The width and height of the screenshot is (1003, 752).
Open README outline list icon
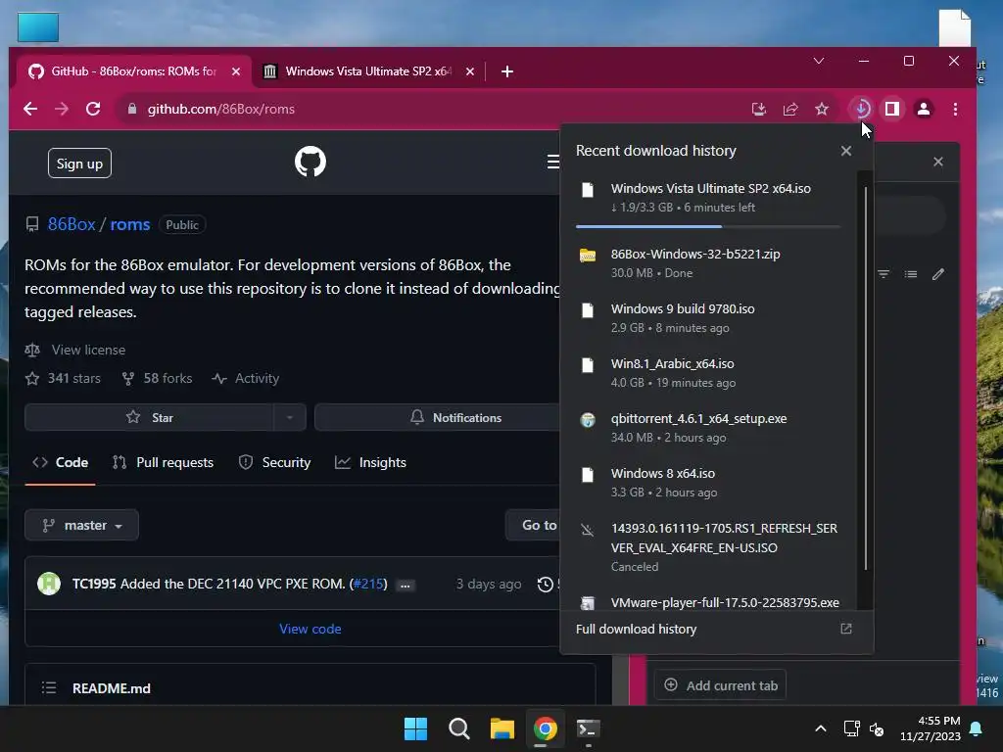pyautogui.click(x=49, y=688)
